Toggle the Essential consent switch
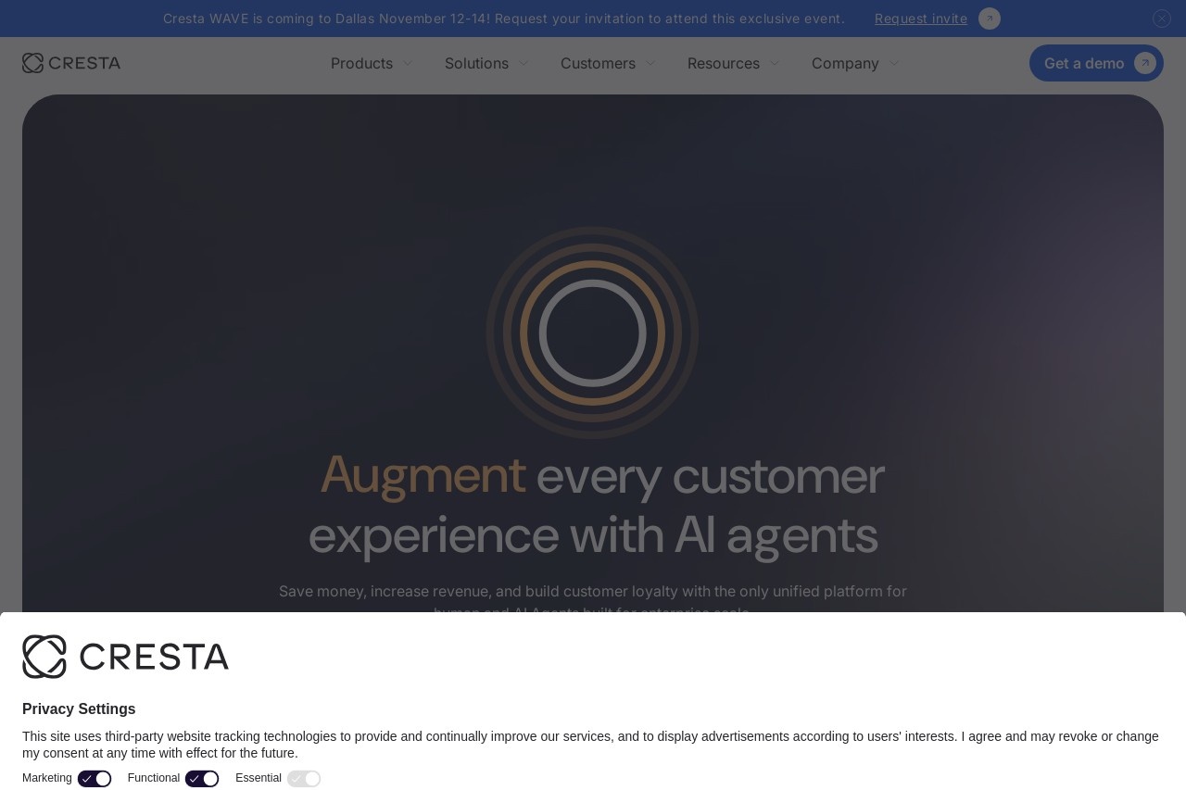This screenshot has width=1186, height=790. 304,779
